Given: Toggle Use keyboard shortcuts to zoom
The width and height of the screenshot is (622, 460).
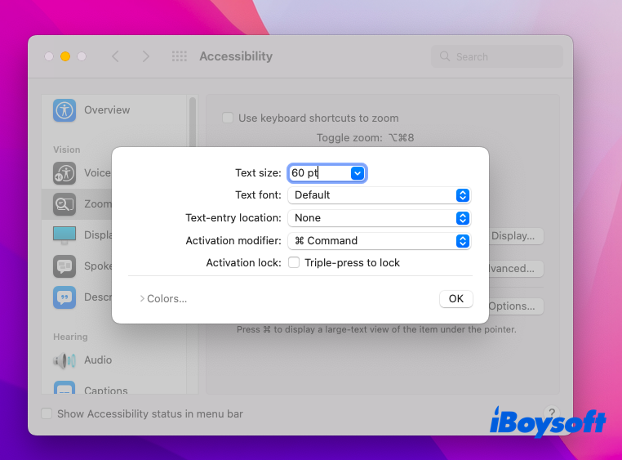Looking at the screenshot, I should pos(229,118).
